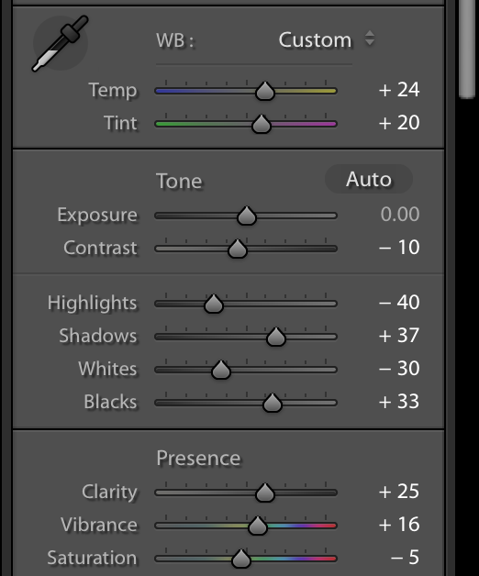Click the Shadows slider handle

[276, 337]
